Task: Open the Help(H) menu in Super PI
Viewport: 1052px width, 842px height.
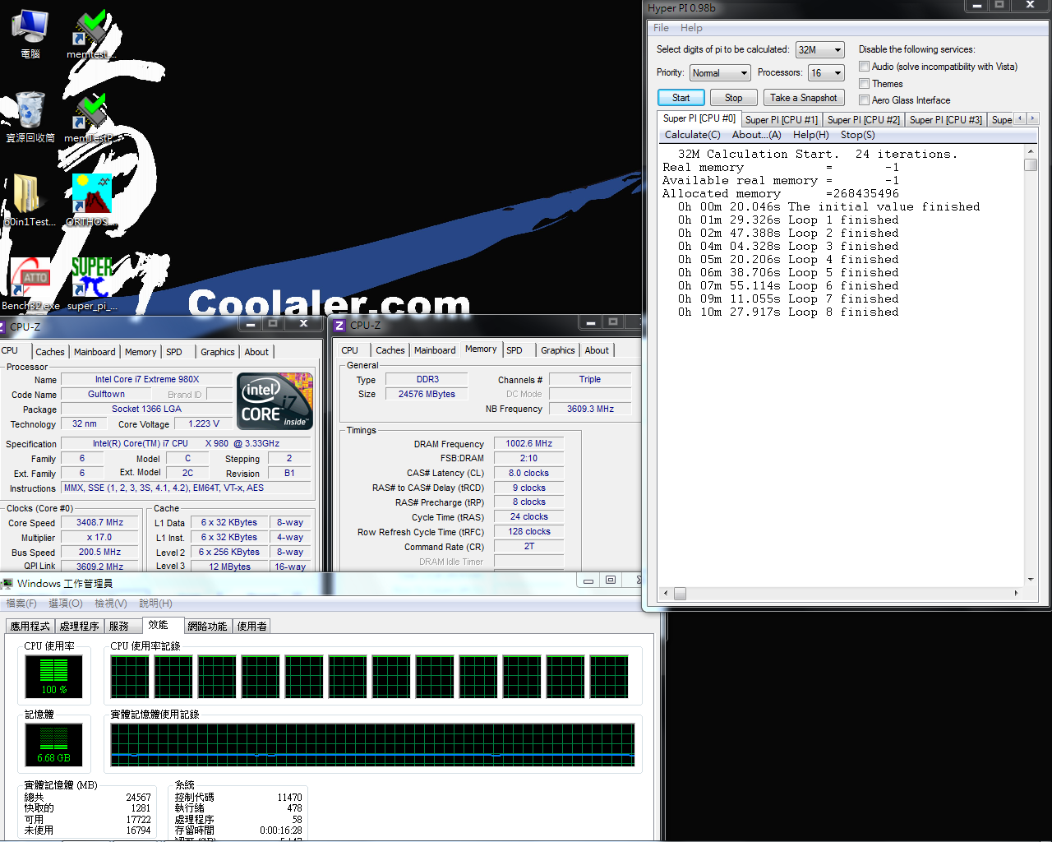Action: 810,135
